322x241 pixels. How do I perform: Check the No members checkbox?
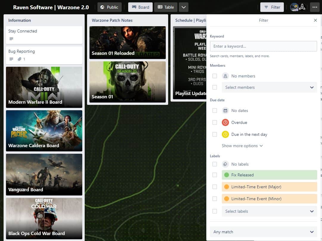coord(215,76)
